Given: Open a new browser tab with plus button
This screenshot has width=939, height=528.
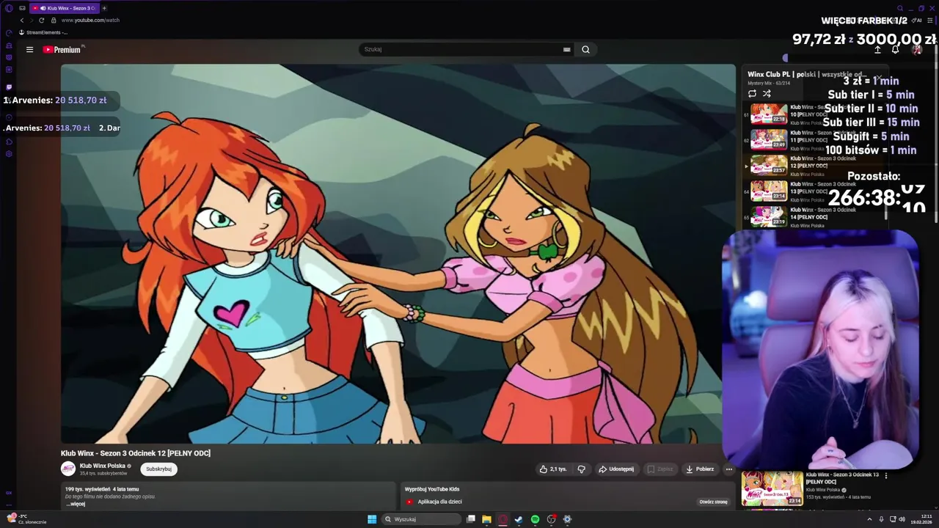Looking at the screenshot, I should [104, 8].
